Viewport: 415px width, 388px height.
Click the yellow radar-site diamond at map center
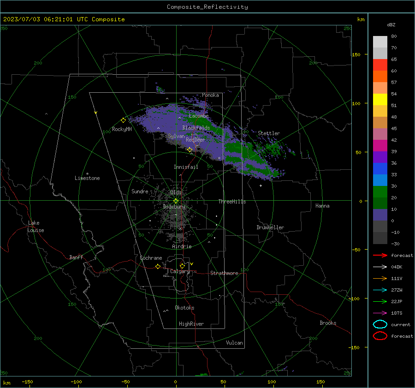tap(176, 201)
